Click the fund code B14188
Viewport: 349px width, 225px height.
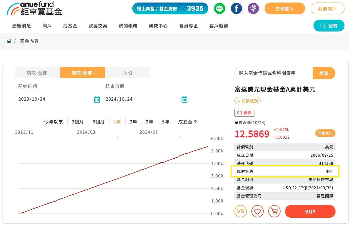326,163
